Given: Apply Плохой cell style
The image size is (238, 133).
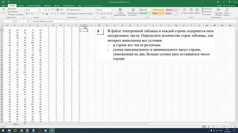Looking at the screenshot, I should [x=171, y=10].
